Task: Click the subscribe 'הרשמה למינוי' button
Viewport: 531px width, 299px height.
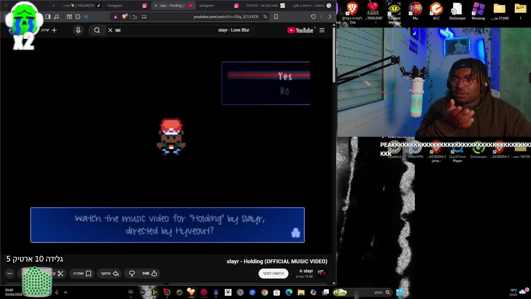Action: pyautogui.click(x=273, y=273)
